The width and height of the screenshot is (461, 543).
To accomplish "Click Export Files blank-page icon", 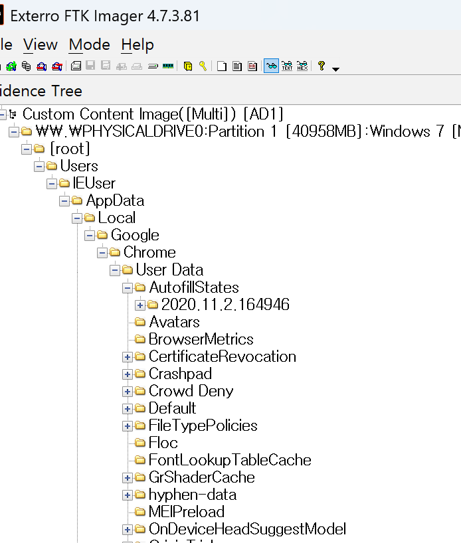I will click(222, 66).
